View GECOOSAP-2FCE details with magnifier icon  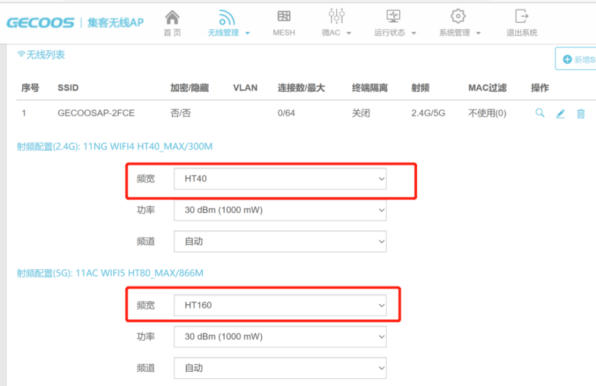coord(540,113)
